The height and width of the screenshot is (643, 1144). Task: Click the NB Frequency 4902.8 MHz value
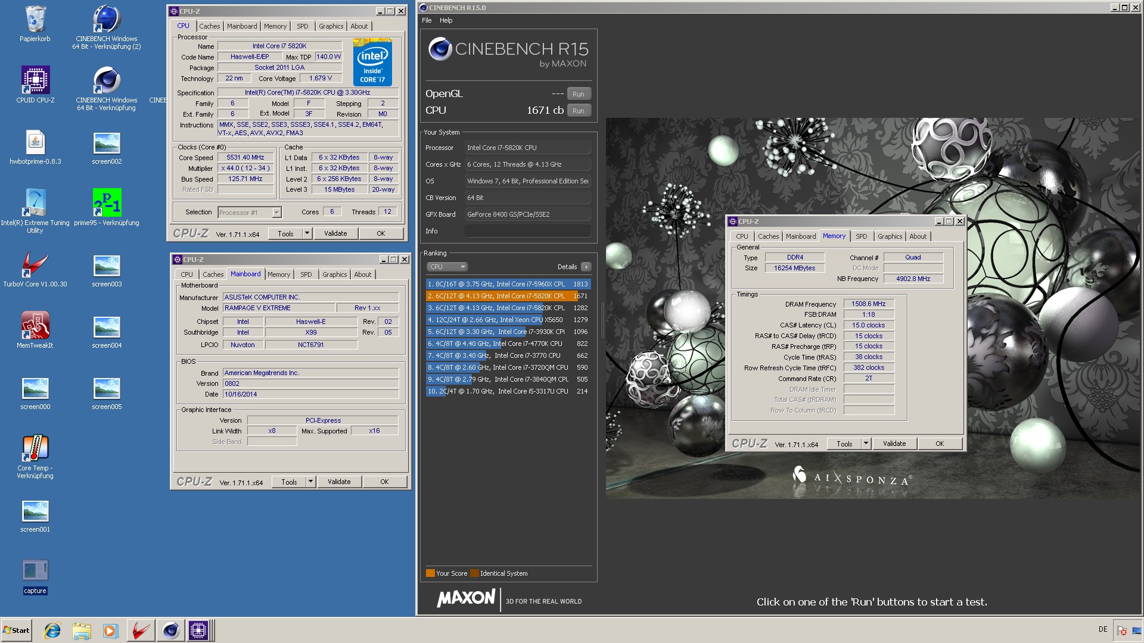(x=913, y=279)
